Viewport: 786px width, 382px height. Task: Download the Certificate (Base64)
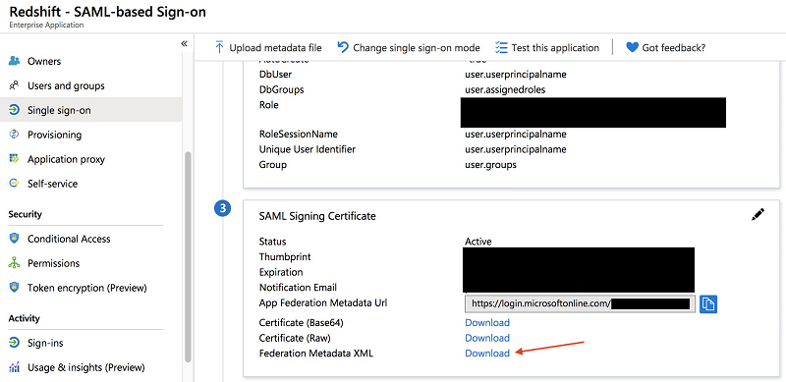point(487,322)
